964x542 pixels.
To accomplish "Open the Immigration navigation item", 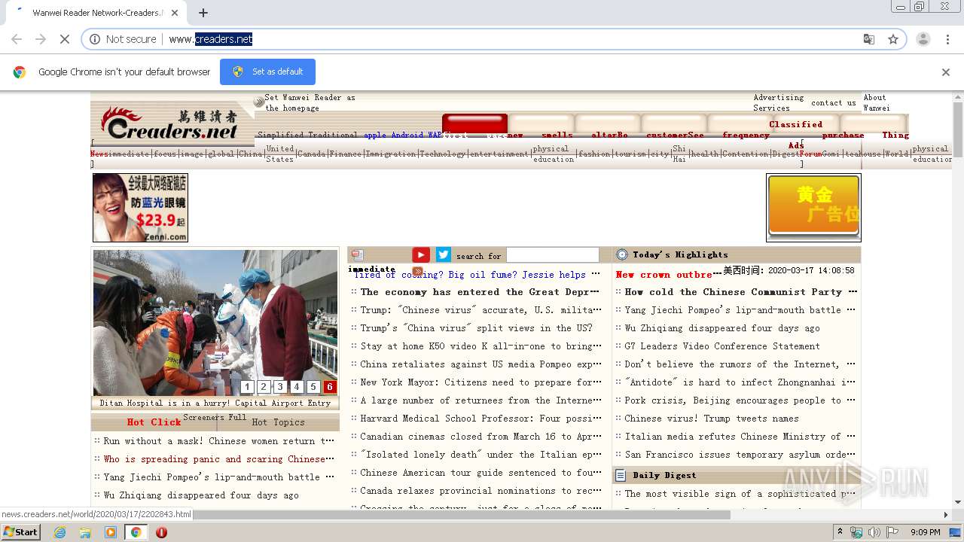I will [391, 154].
